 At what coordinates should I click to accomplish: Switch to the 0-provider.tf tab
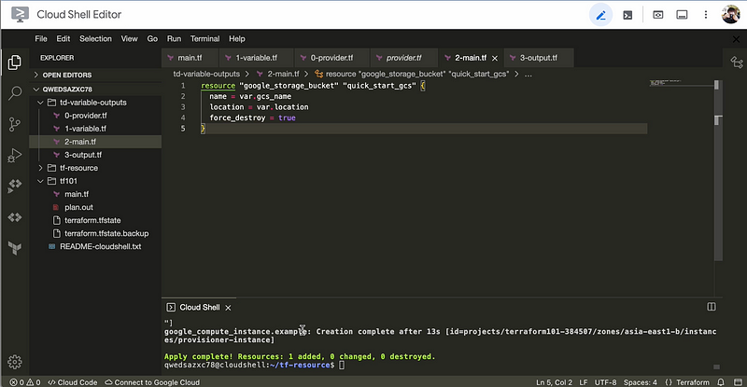click(331, 58)
